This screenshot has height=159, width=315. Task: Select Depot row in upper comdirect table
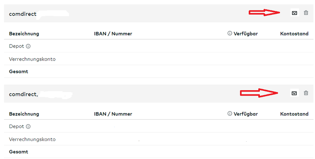tap(17, 46)
